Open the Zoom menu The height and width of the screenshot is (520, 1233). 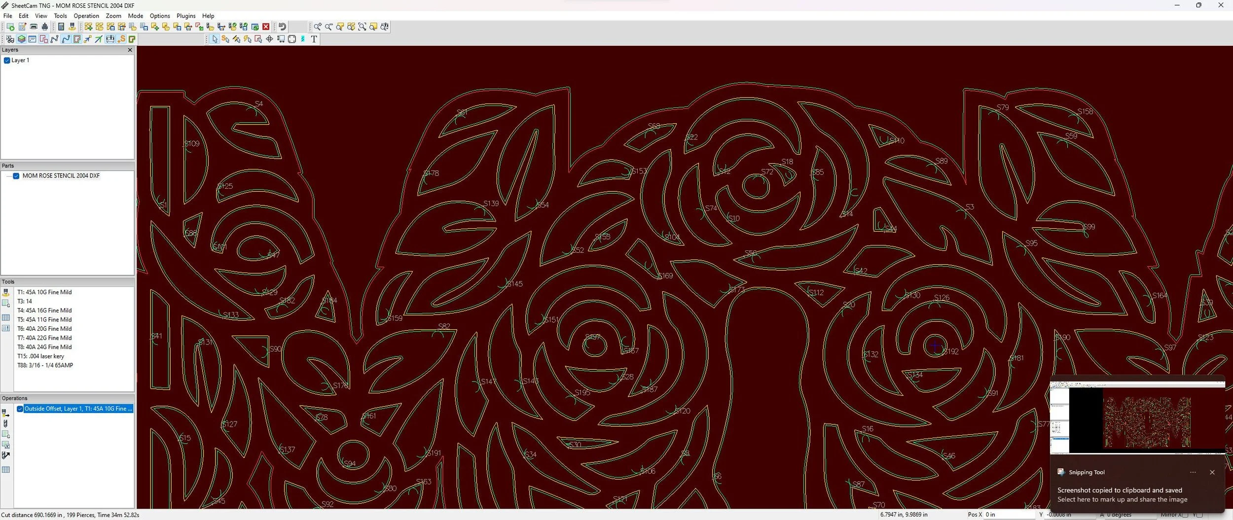[113, 16]
